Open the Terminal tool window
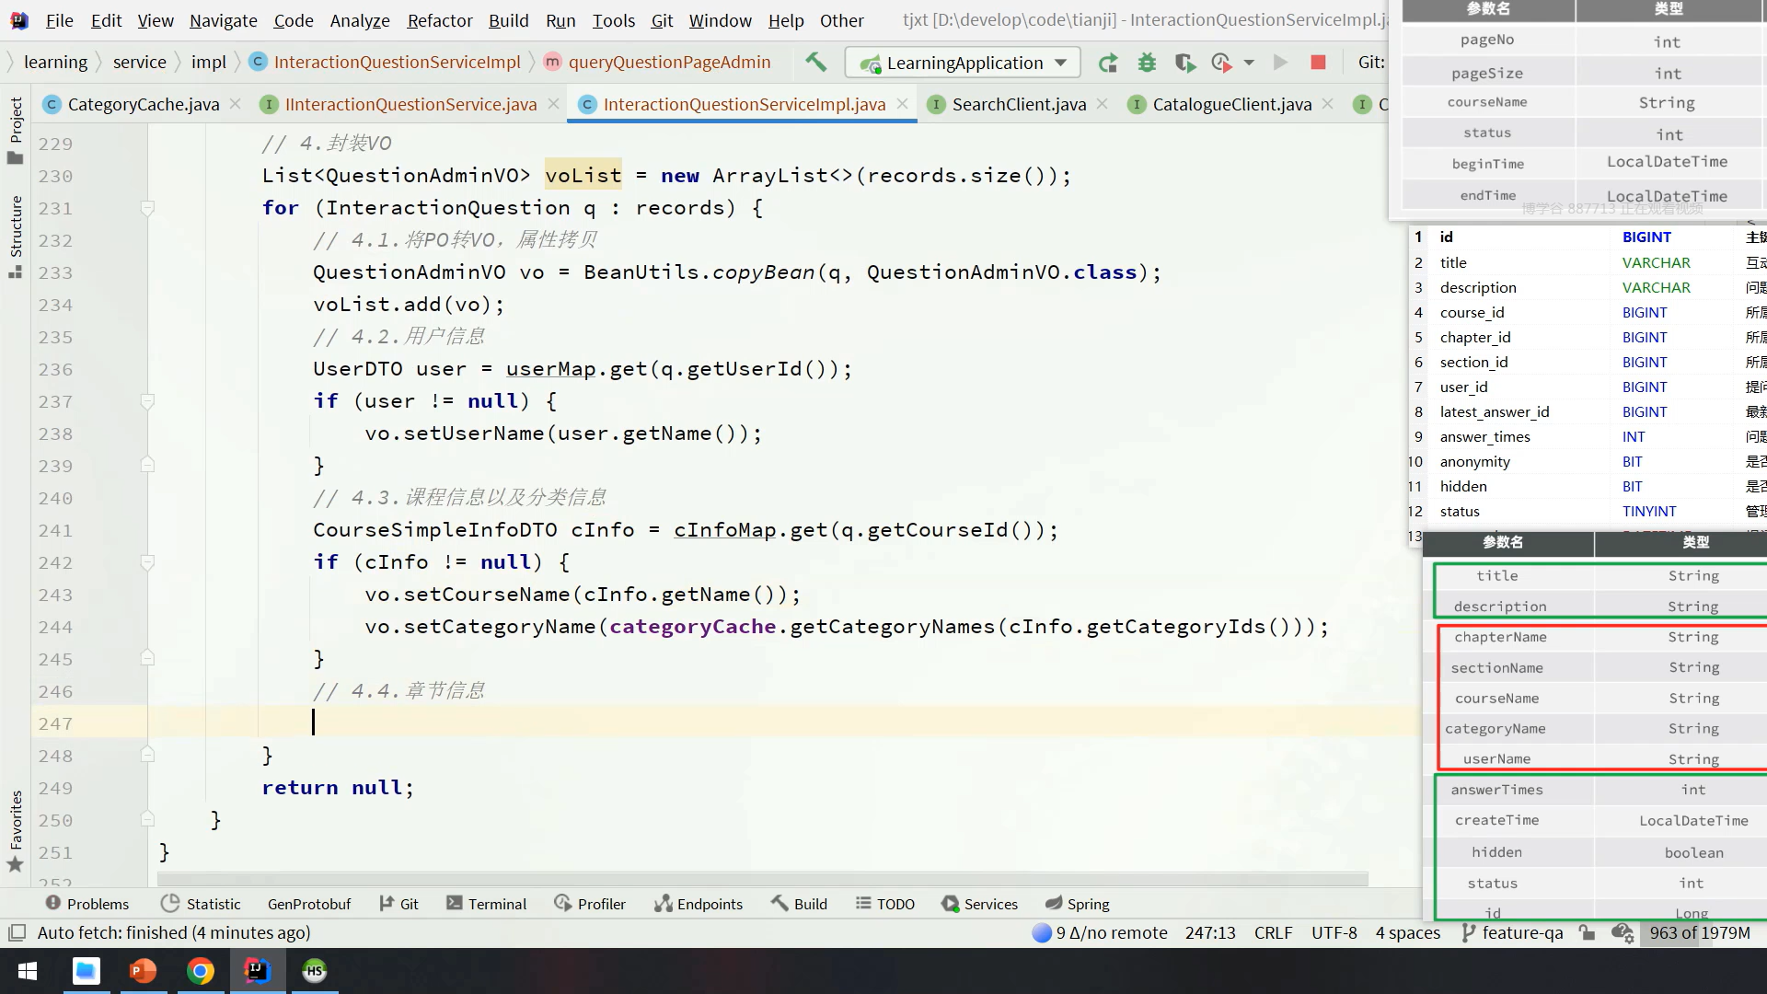Viewport: 1767px width, 994px height. pyautogui.click(x=486, y=904)
